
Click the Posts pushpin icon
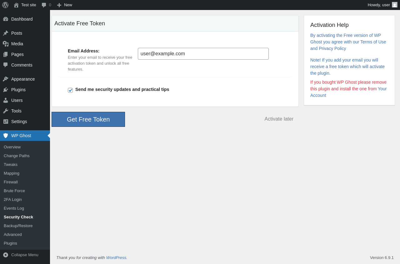(6, 33)
